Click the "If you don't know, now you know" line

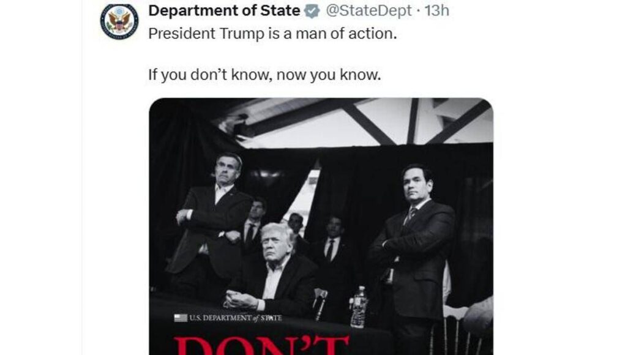tap(264, 76)
